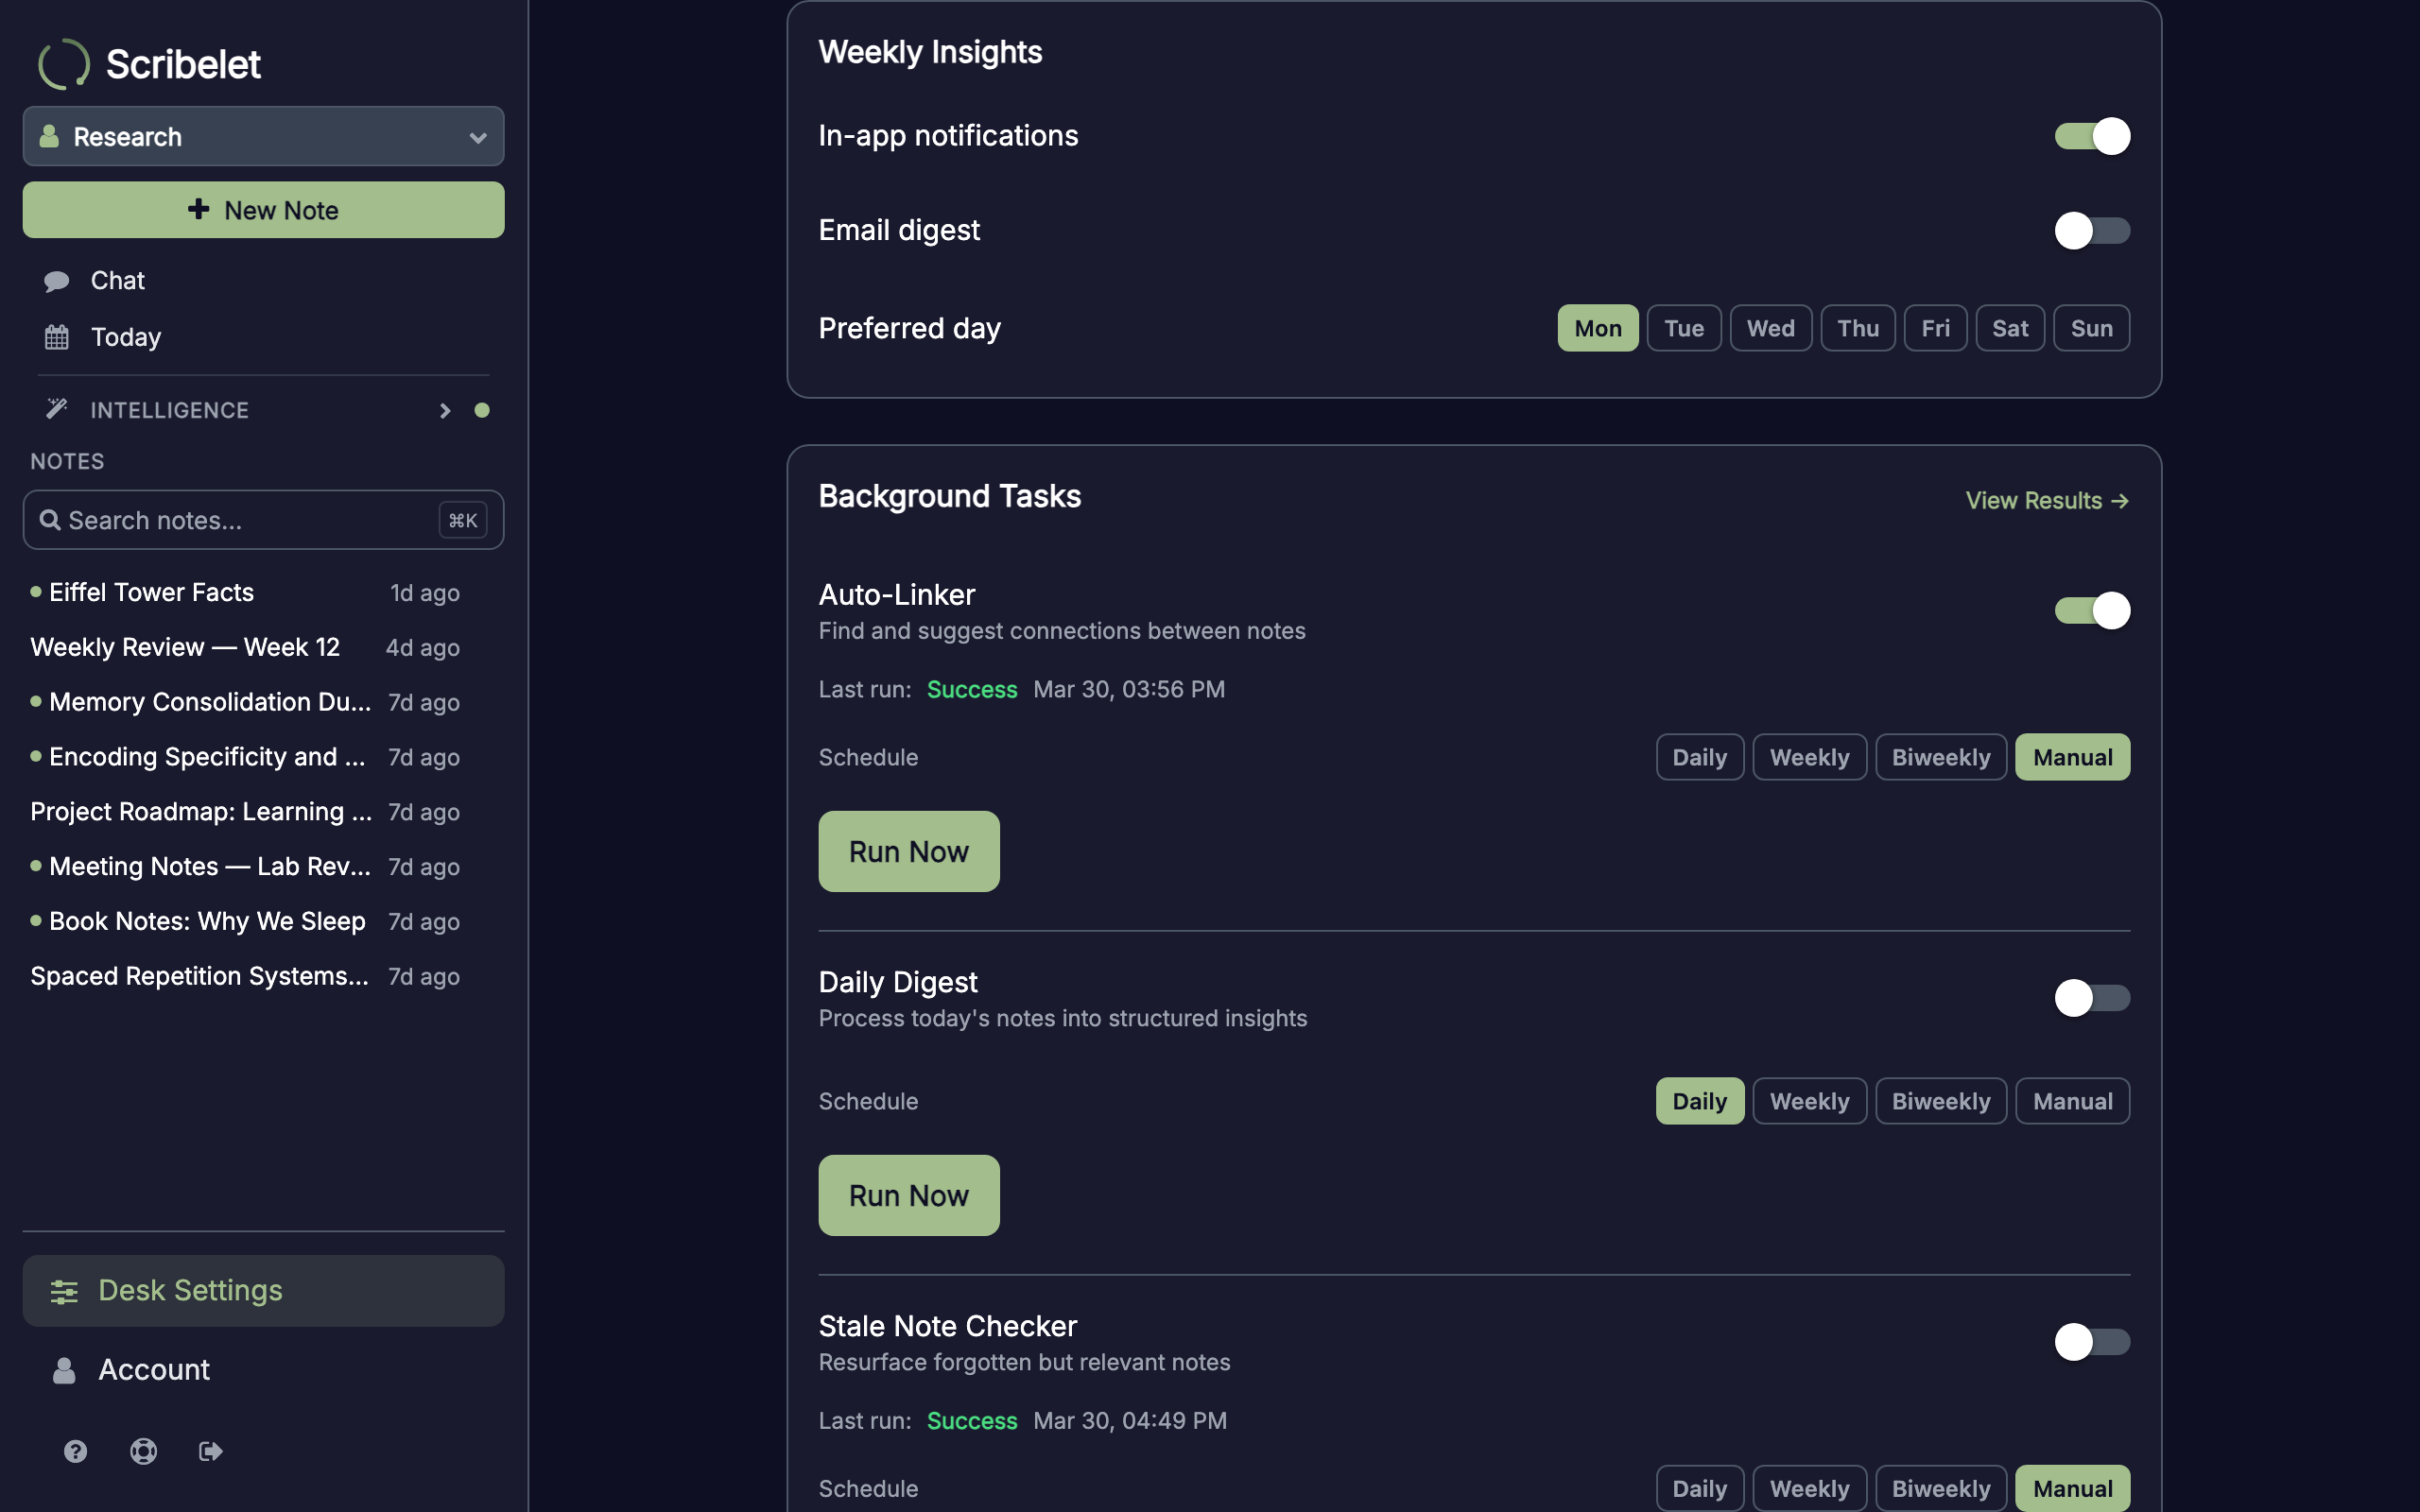The width and height of the screenshot is (2420, 1512).
Task: Open Today via the calendar icon
Action: (x=57, y=337)
